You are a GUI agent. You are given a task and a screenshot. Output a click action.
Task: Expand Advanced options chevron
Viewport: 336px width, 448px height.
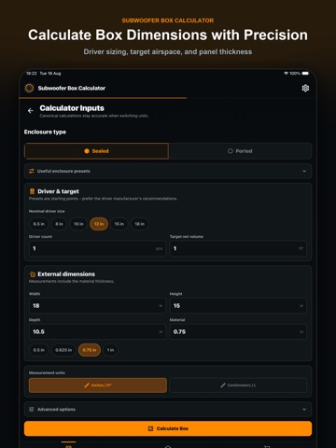coord(304,410)
